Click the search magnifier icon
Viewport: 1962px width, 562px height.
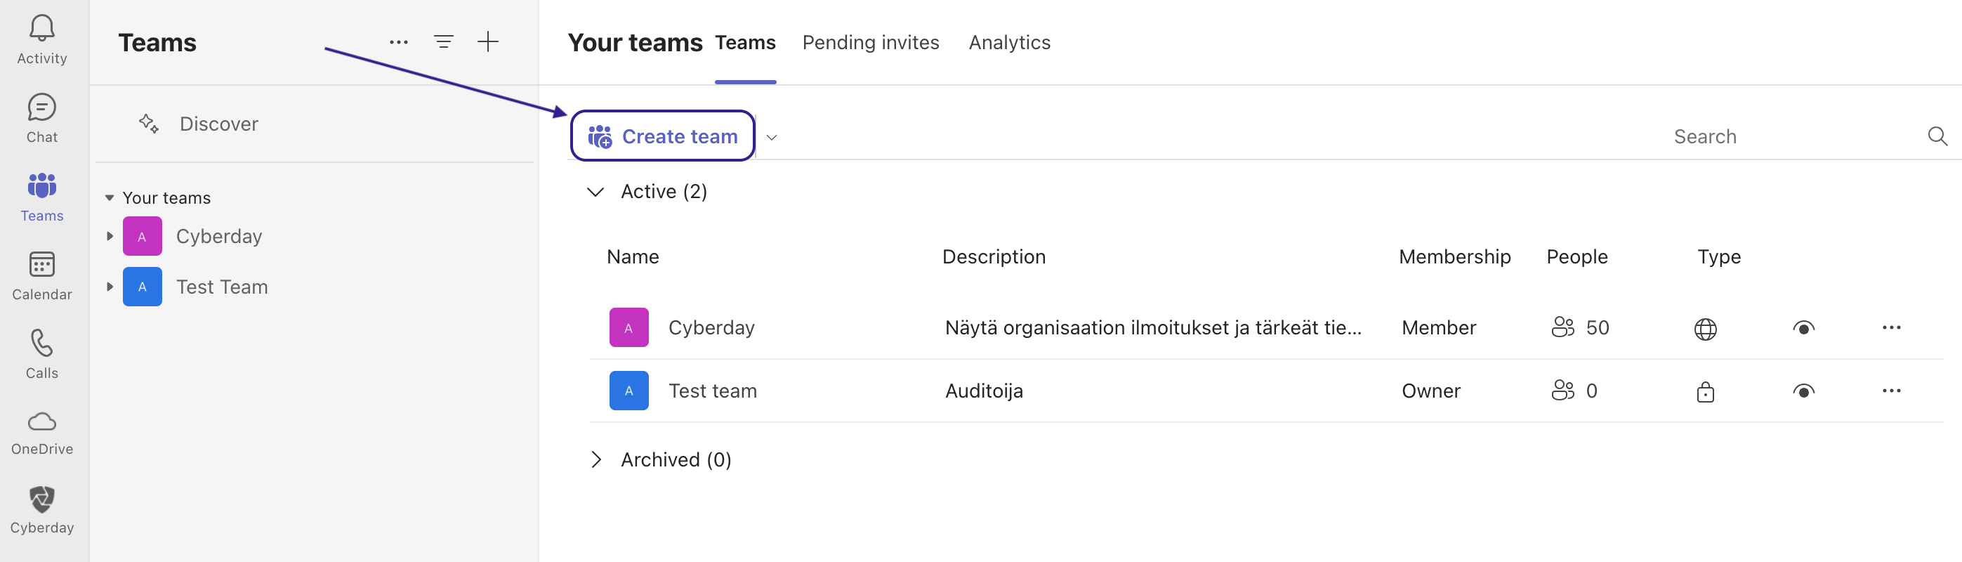point(1937,136)
